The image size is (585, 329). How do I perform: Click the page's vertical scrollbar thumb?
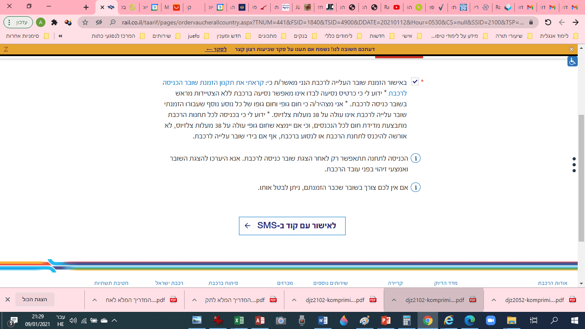[581, 178]
